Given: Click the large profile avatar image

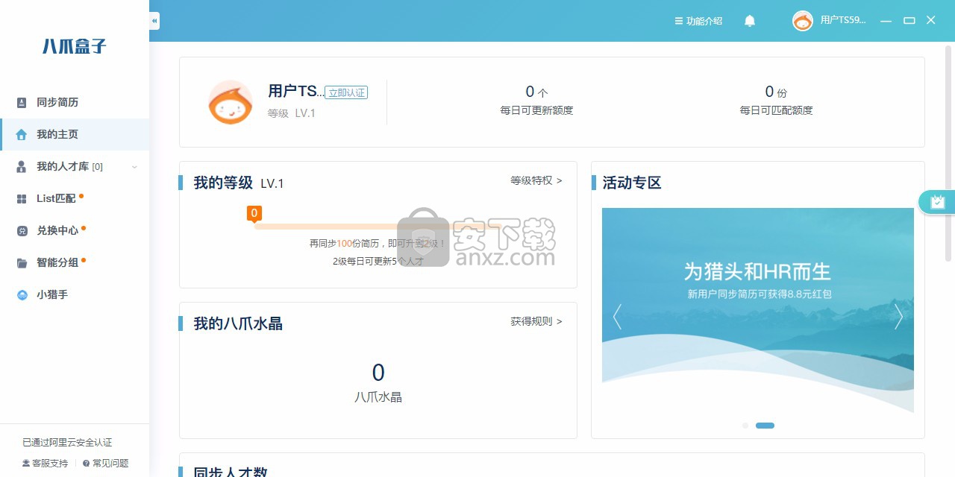Looking at the screenshot, I should [230, 102].
